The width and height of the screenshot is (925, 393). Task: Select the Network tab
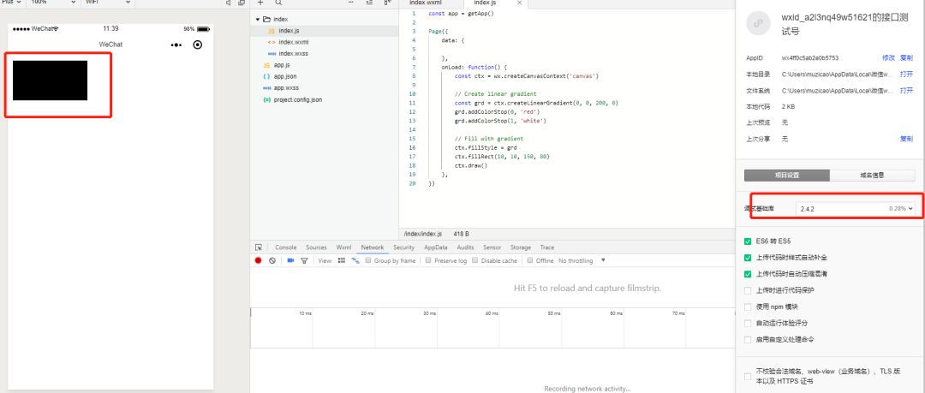point(373,247)
